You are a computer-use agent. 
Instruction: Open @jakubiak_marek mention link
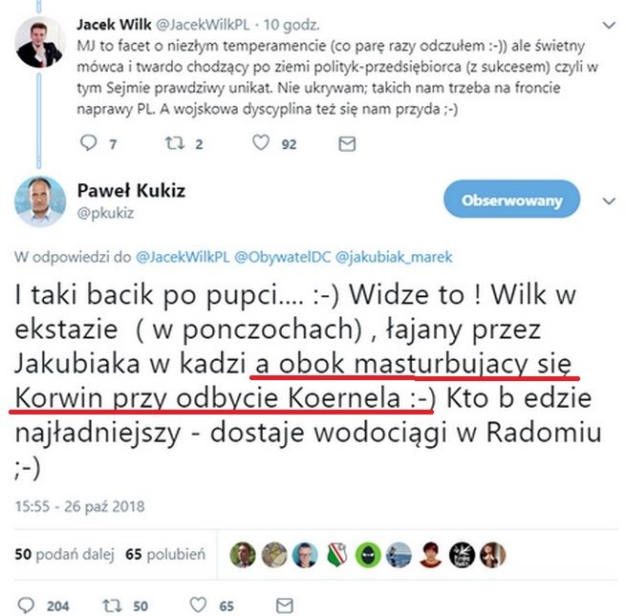394,257
